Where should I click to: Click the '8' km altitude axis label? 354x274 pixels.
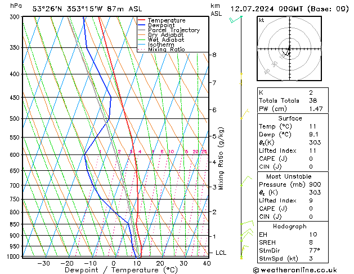214,55
